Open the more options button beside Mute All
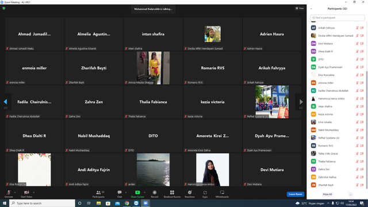 coord(350,194)
